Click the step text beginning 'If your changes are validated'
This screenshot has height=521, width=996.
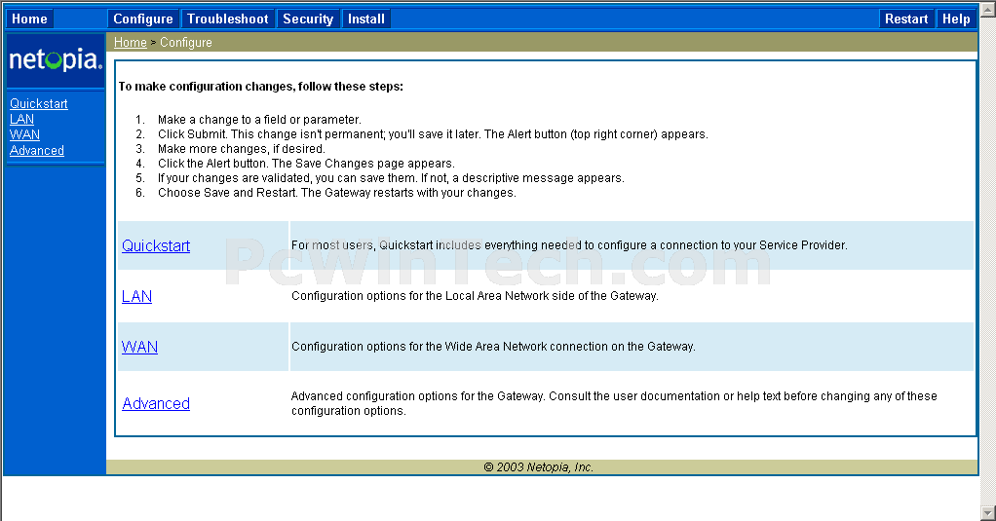[391, 177]
